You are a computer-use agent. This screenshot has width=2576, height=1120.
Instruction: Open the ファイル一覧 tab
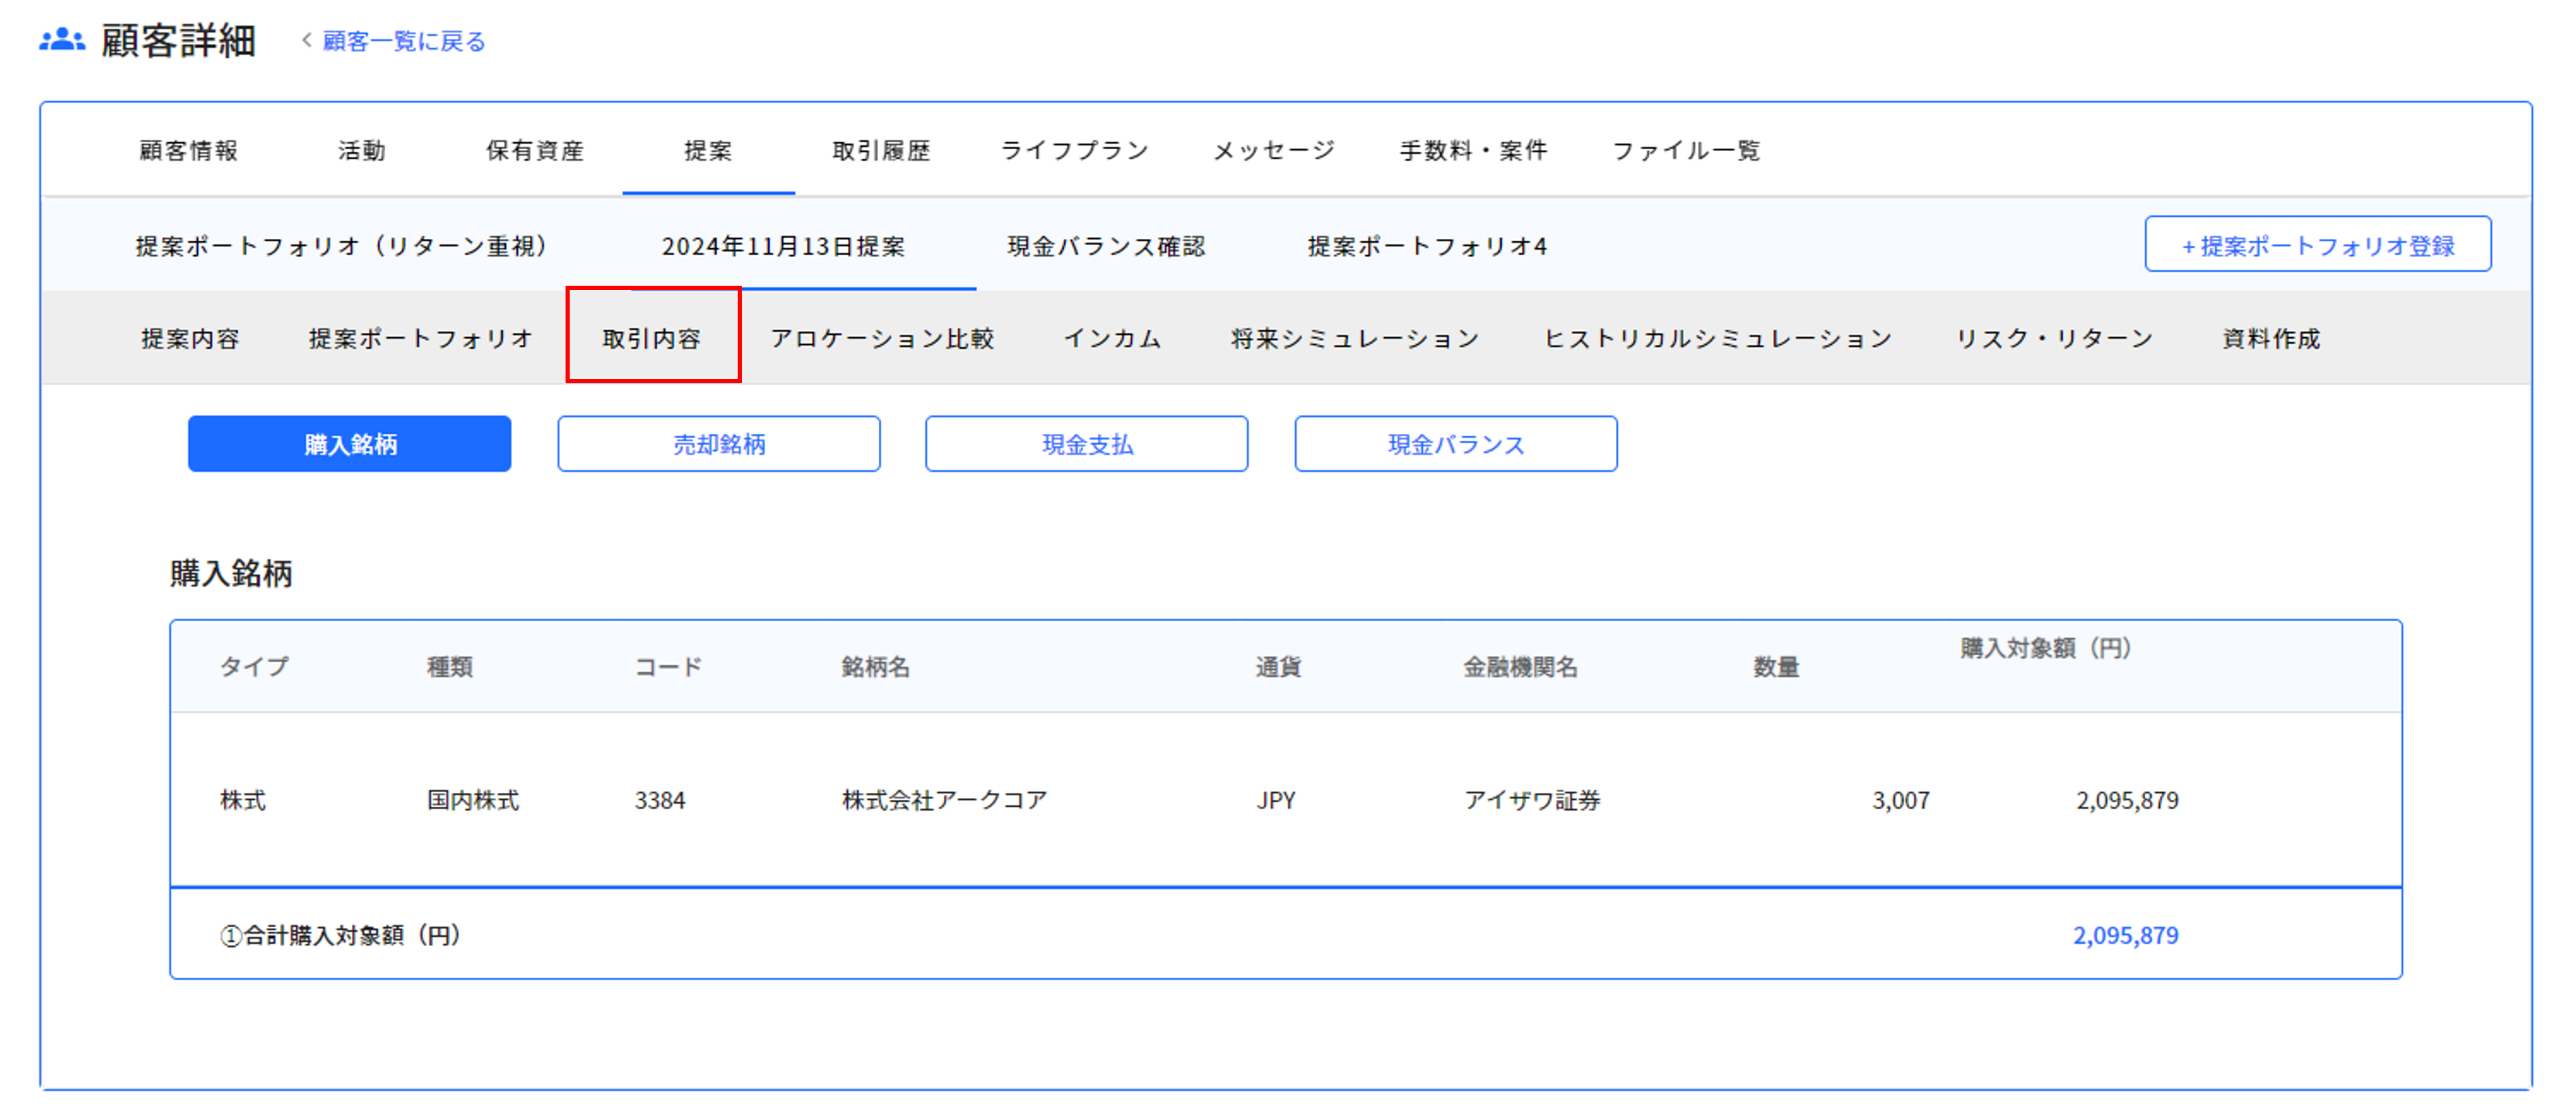1686,151
